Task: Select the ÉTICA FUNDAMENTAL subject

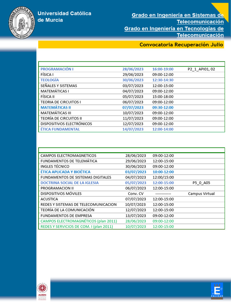Action: [60, 129]
